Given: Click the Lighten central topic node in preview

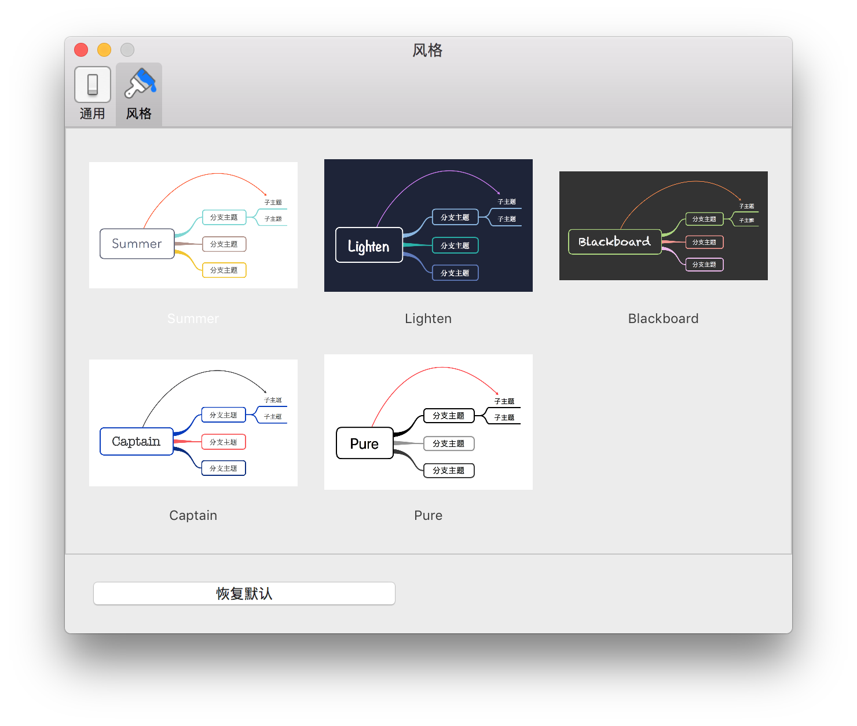Looking at the screenshot, I should (369, 245).
